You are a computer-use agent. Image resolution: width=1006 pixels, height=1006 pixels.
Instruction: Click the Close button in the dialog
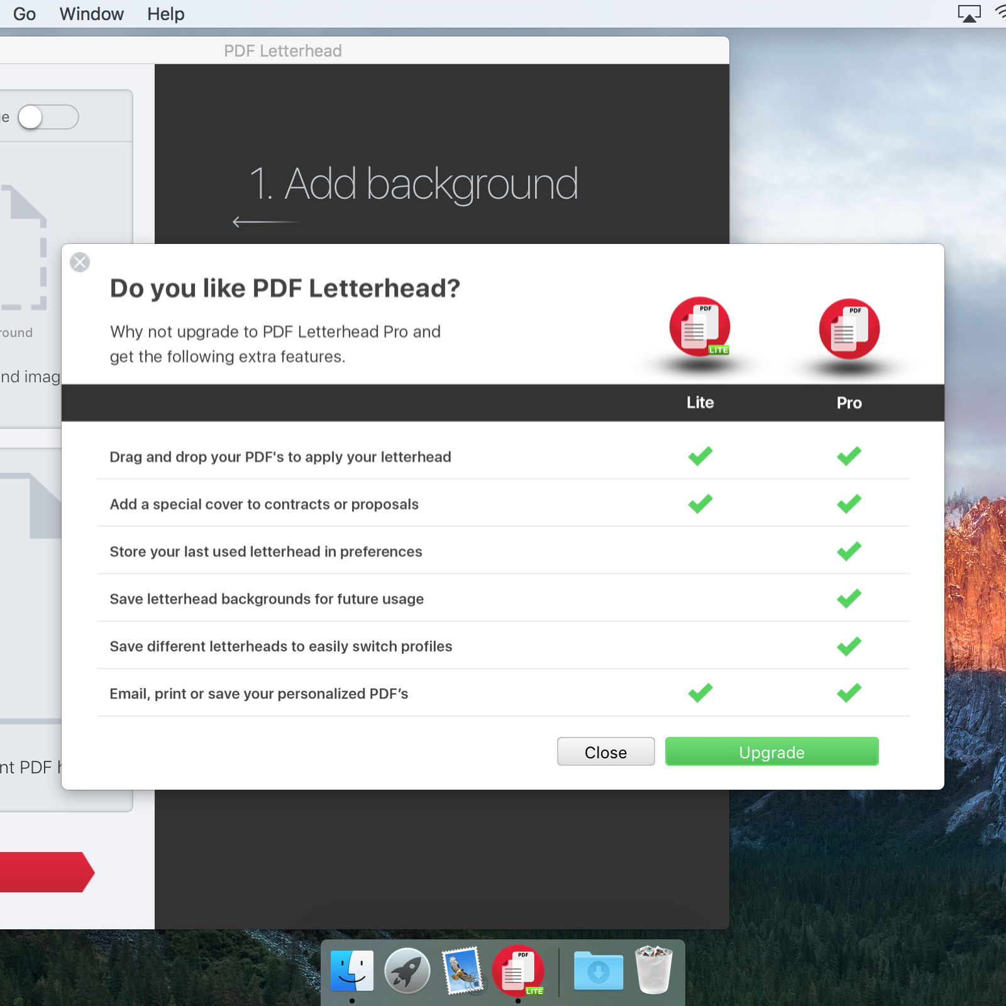605,752
